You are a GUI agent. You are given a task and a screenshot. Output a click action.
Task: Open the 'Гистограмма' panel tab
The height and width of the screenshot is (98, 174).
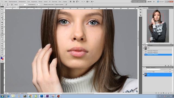151,8
